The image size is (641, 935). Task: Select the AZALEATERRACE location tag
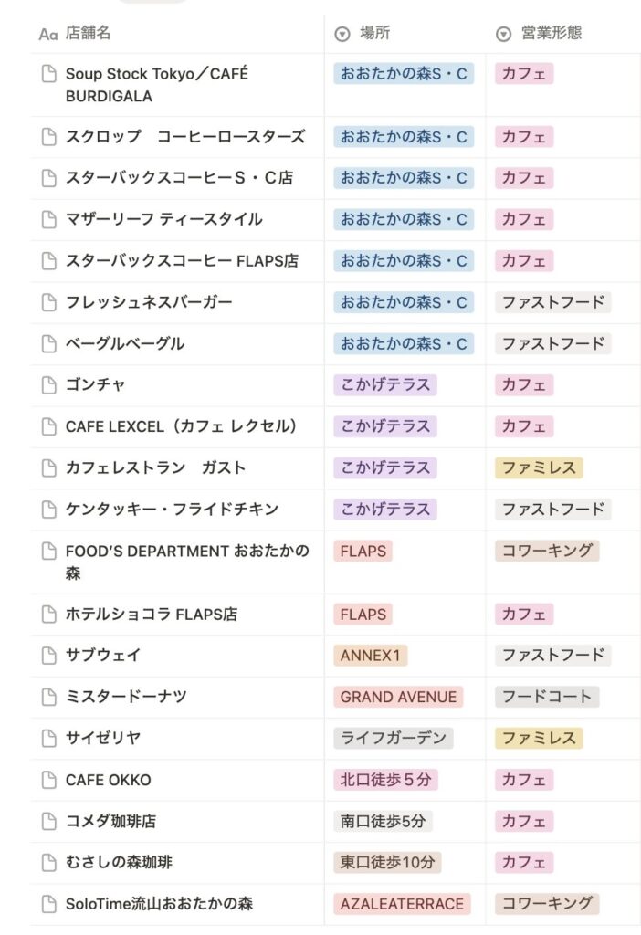(x=402, y=904)
